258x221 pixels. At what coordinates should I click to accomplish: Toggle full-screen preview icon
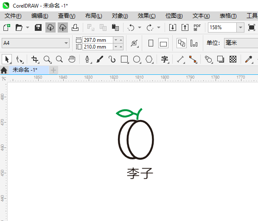point(252,27)
